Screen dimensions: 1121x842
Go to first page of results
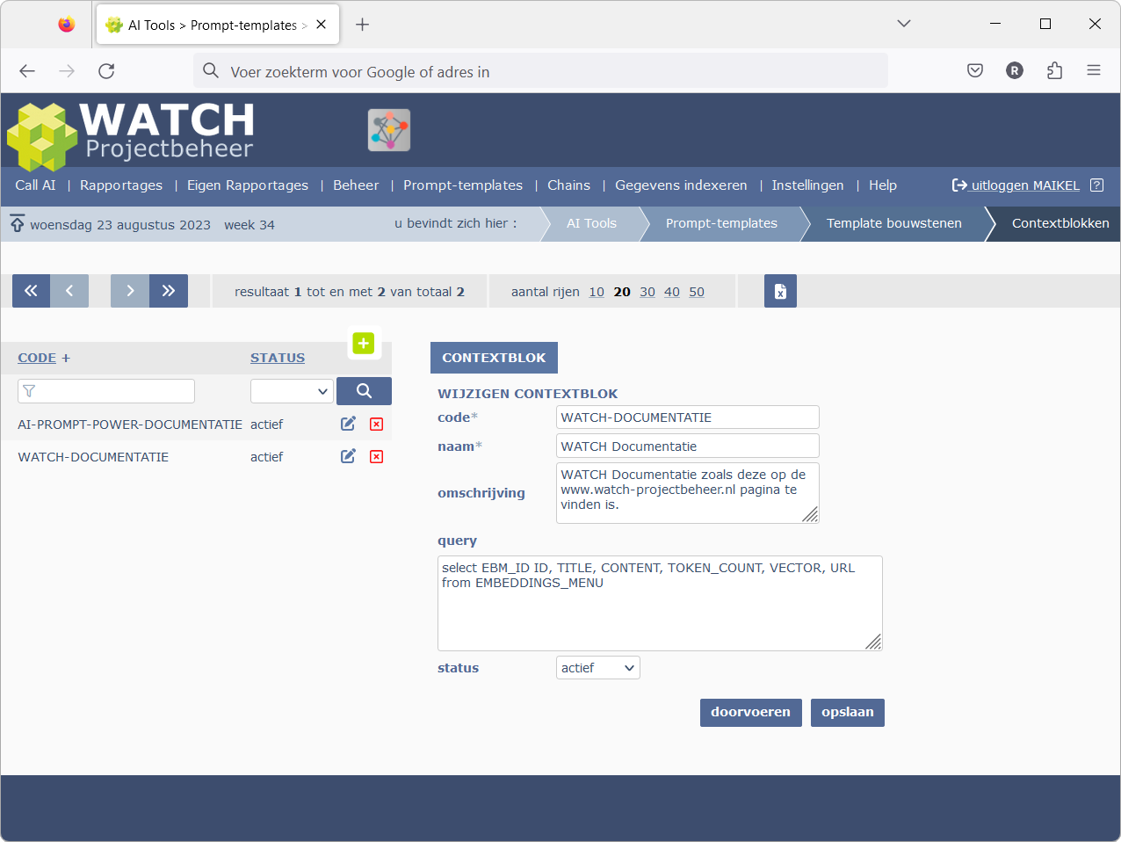coord(31,291)
